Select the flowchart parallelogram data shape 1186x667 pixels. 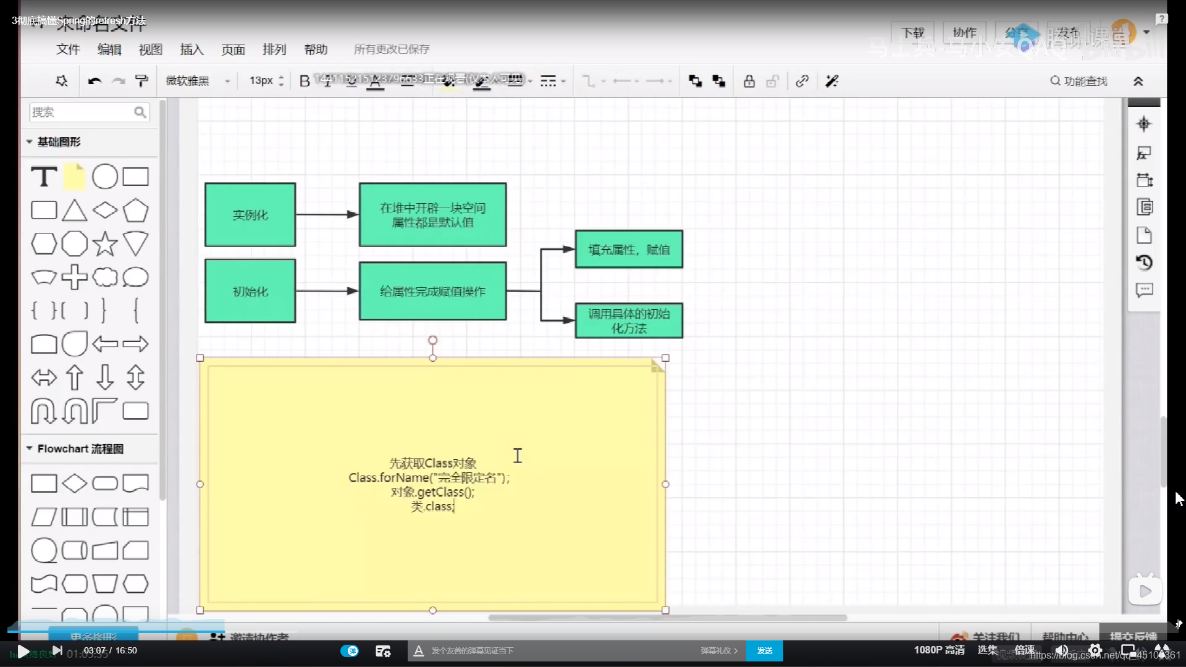click(x=44, y=517)
